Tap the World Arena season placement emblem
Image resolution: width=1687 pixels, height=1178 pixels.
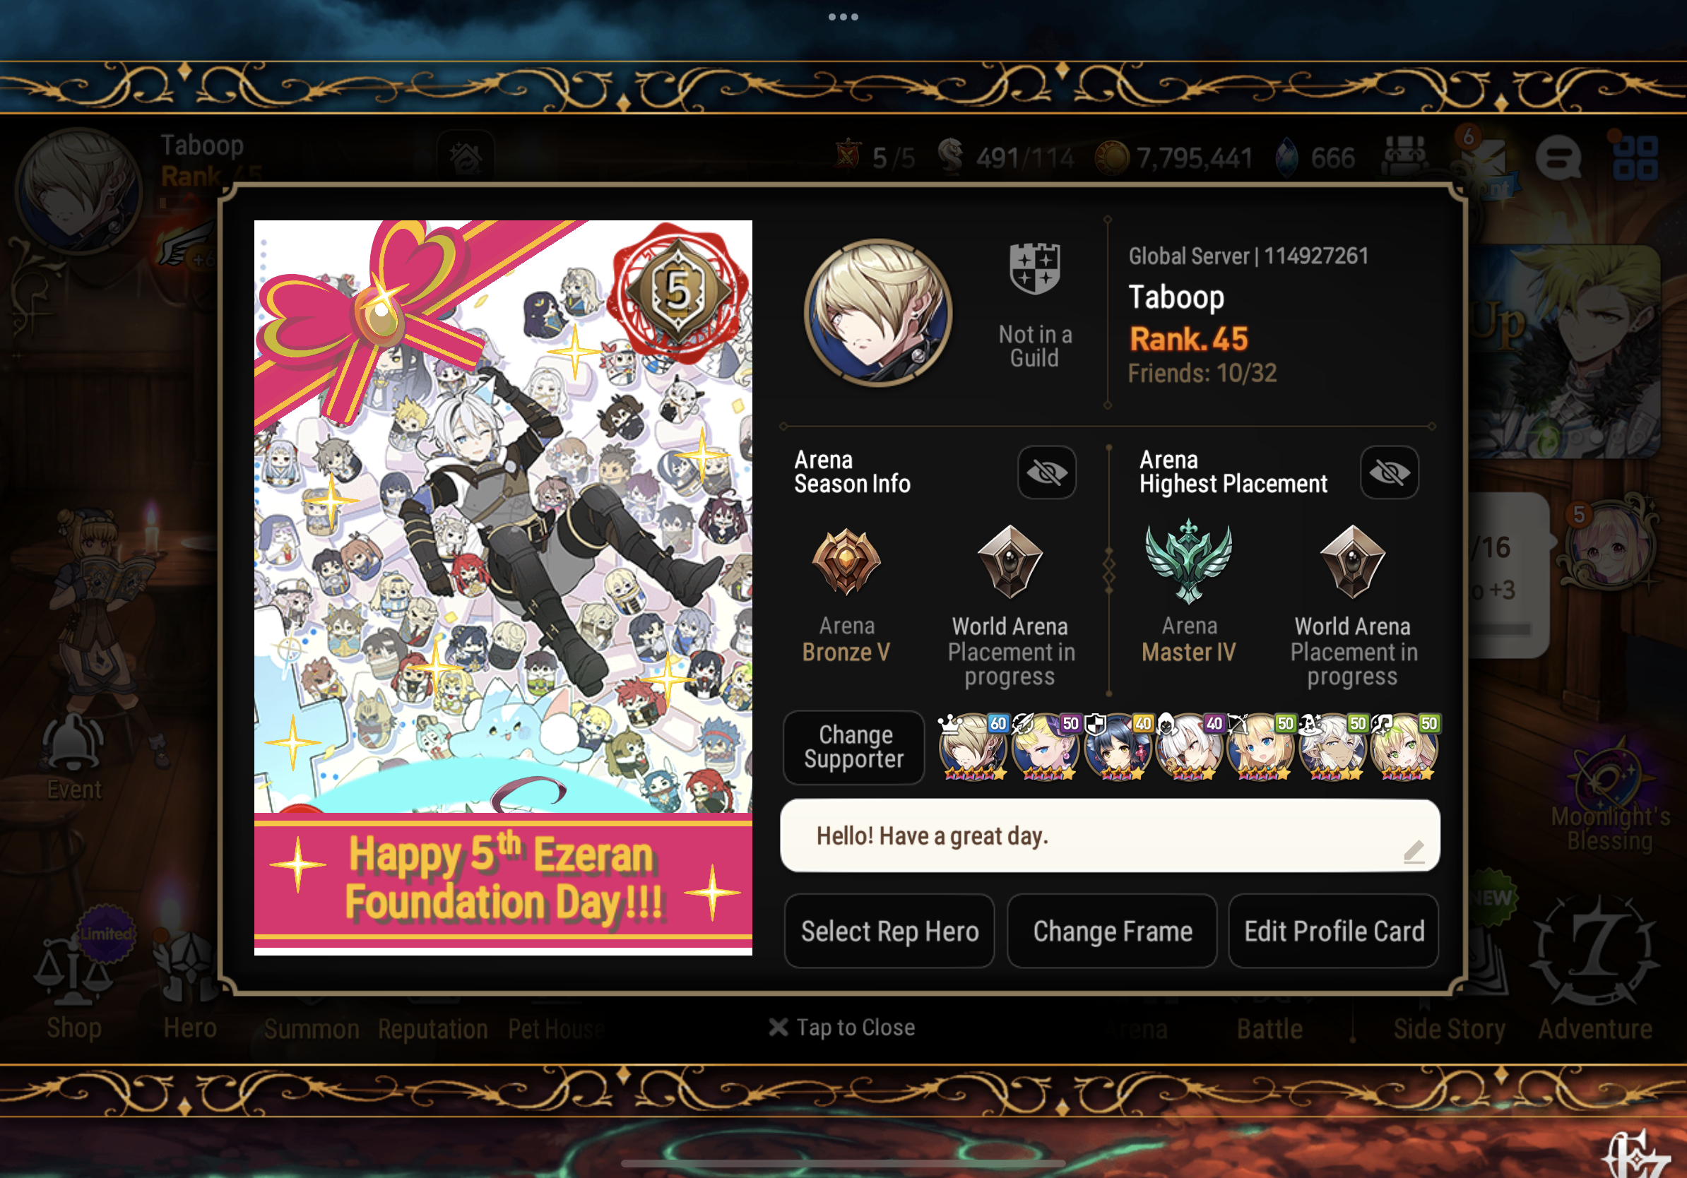tap(1010, 562)
